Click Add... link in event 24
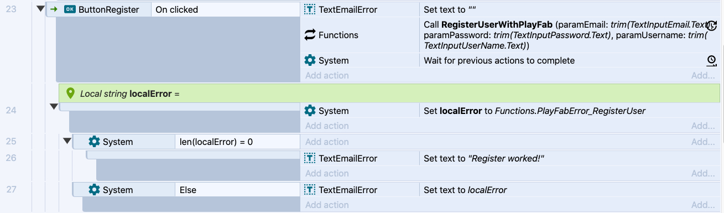This screenshot has height=213, width=724. pos(703,126)
